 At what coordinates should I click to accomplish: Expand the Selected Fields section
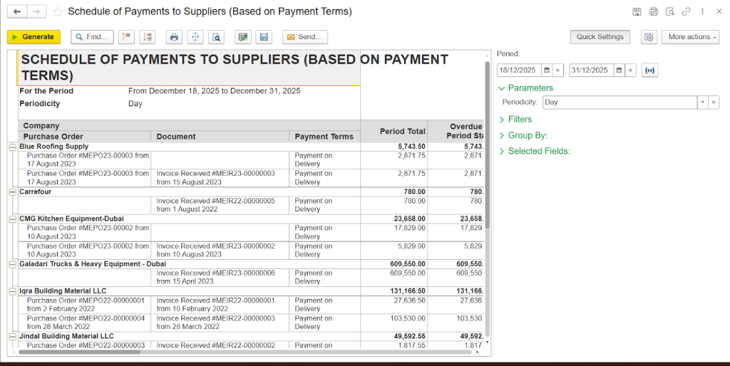click(x=534, y=151)
